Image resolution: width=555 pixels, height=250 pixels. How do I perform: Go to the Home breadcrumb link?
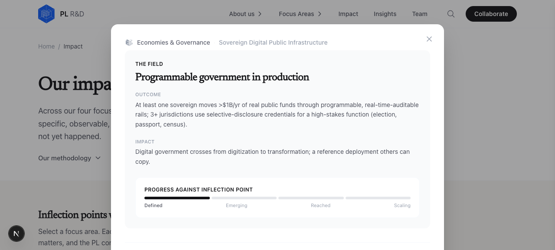pyautogui.click(x=46, y=46)
